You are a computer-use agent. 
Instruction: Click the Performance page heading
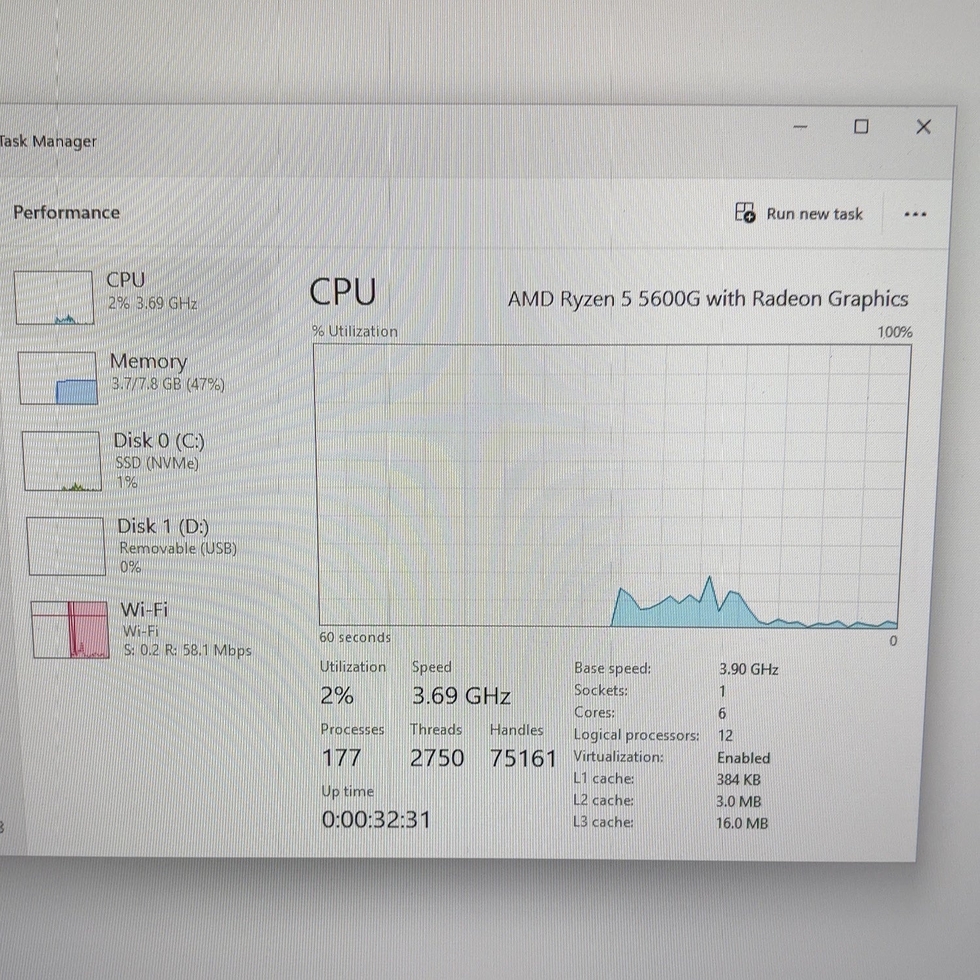(67, 212)
